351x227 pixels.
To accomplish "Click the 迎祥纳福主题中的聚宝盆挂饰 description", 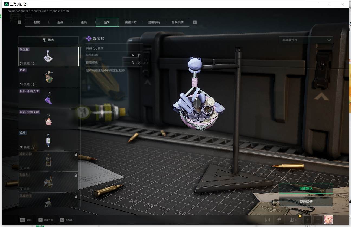I will coord(105,70).
